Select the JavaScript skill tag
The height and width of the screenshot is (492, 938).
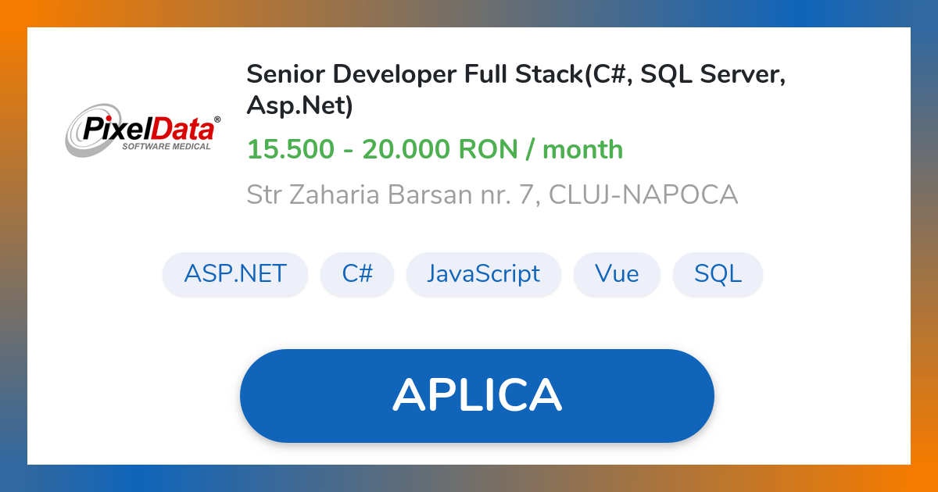click(483, 274)
